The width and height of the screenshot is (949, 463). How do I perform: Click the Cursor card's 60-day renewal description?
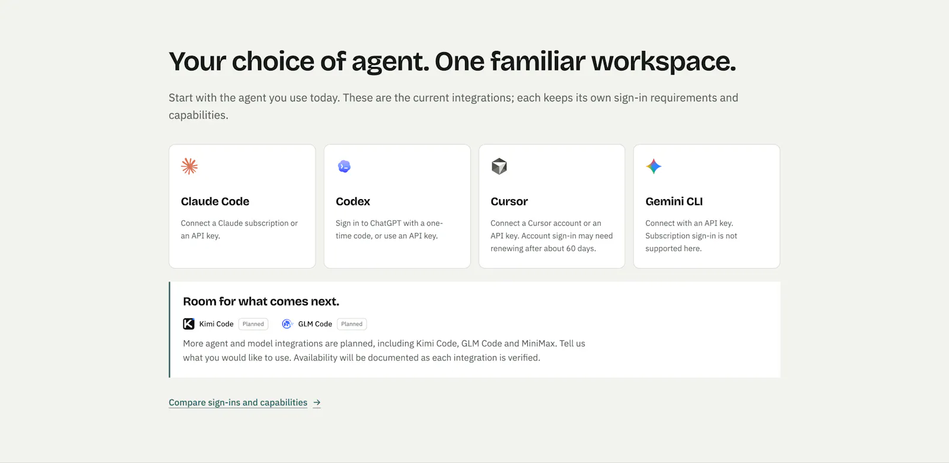tap(552, 236)
